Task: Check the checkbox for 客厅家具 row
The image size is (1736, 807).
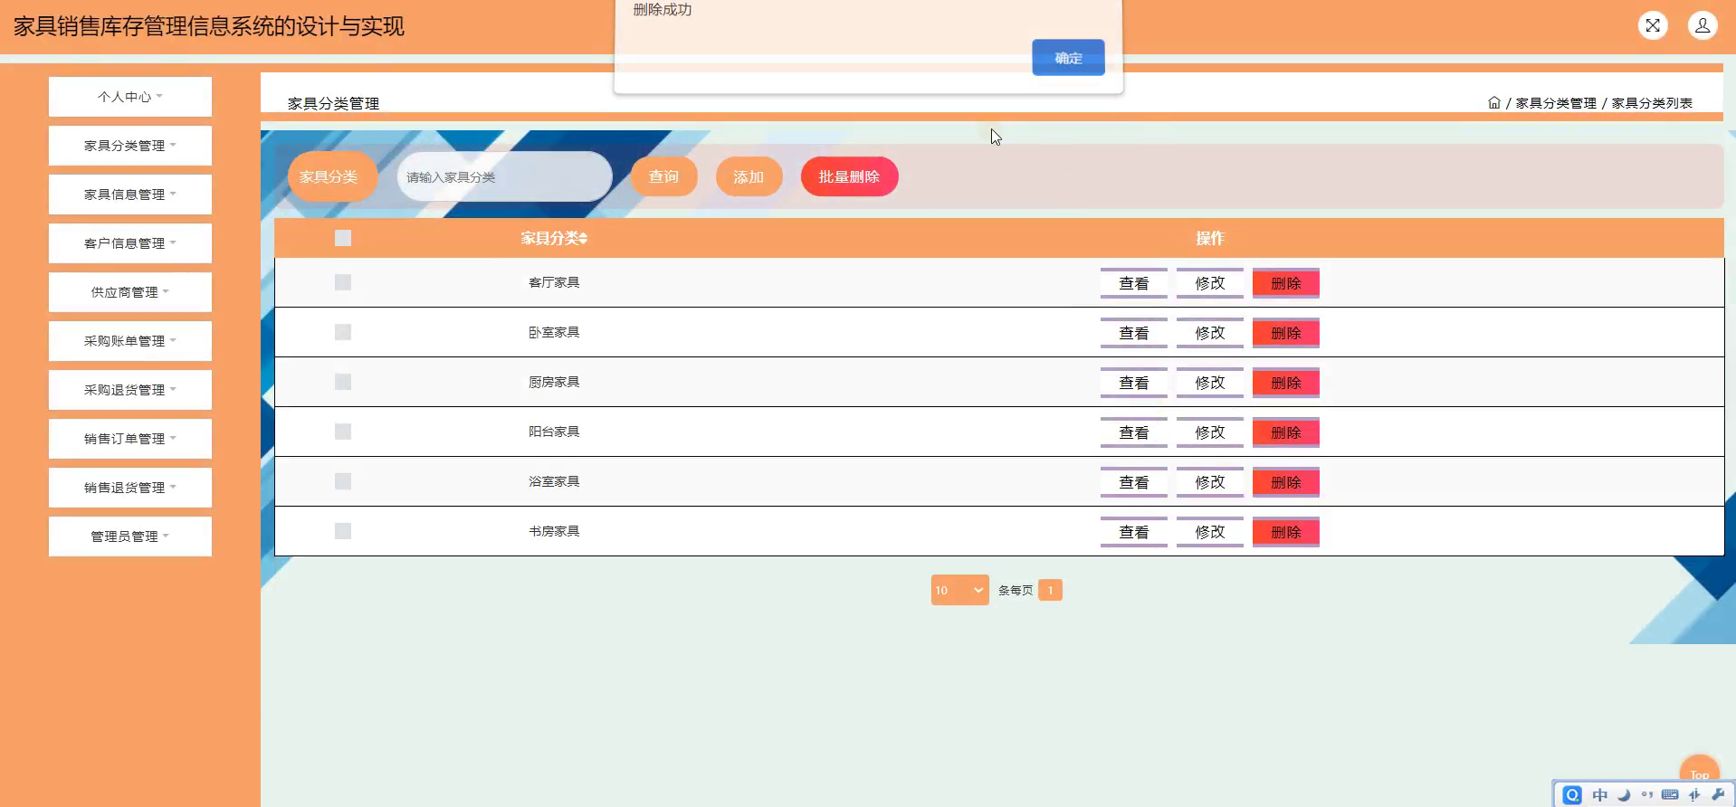Action: [343, 282]
